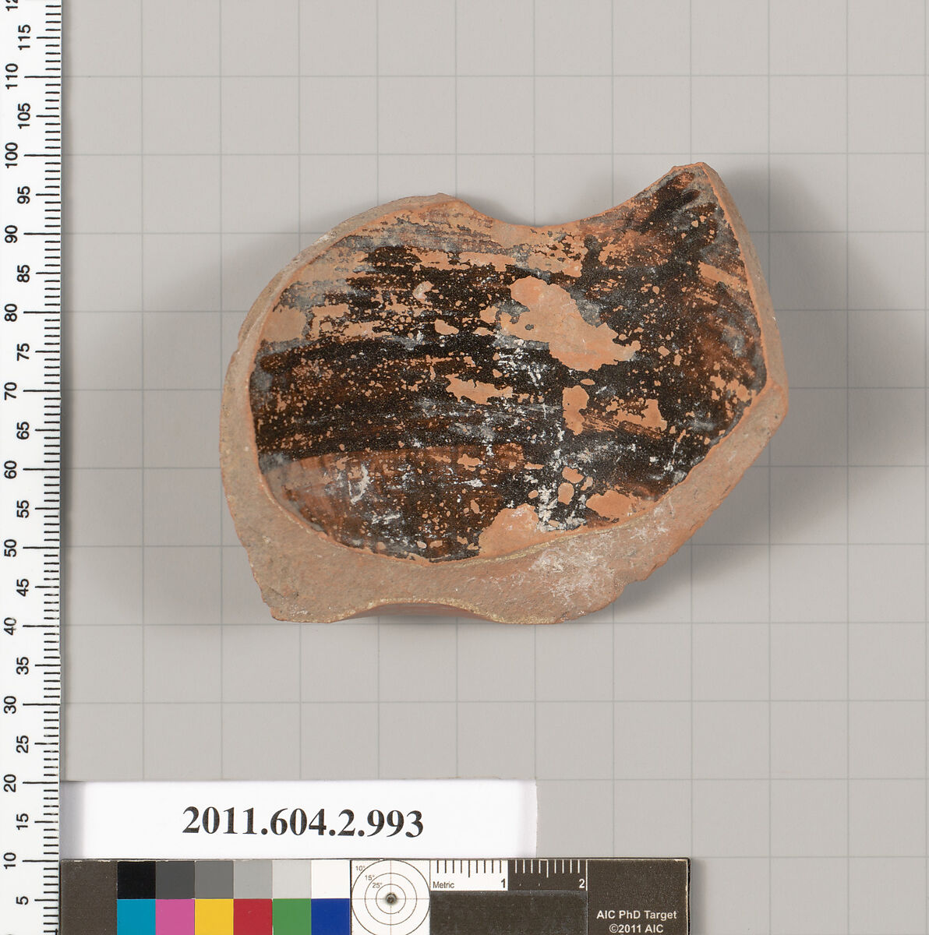929x935 pixels.
Task: Click the magenta color patch
Action: (175, 916)
